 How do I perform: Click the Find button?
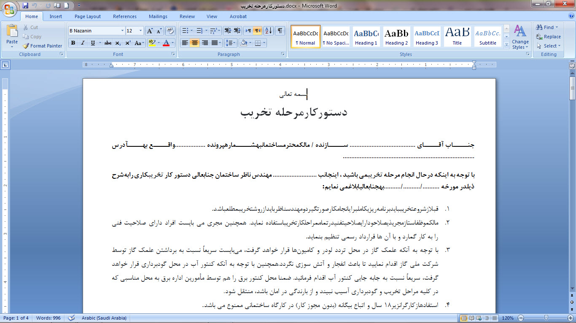click(x=547, y=27)
